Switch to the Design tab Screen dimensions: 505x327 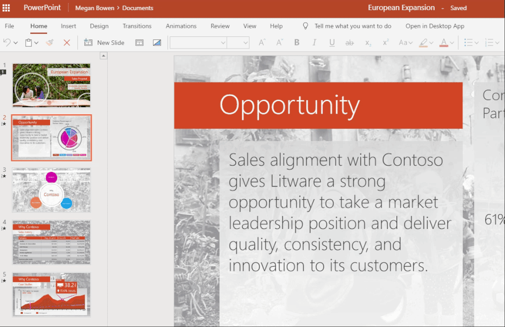click(x=99, y=26)
